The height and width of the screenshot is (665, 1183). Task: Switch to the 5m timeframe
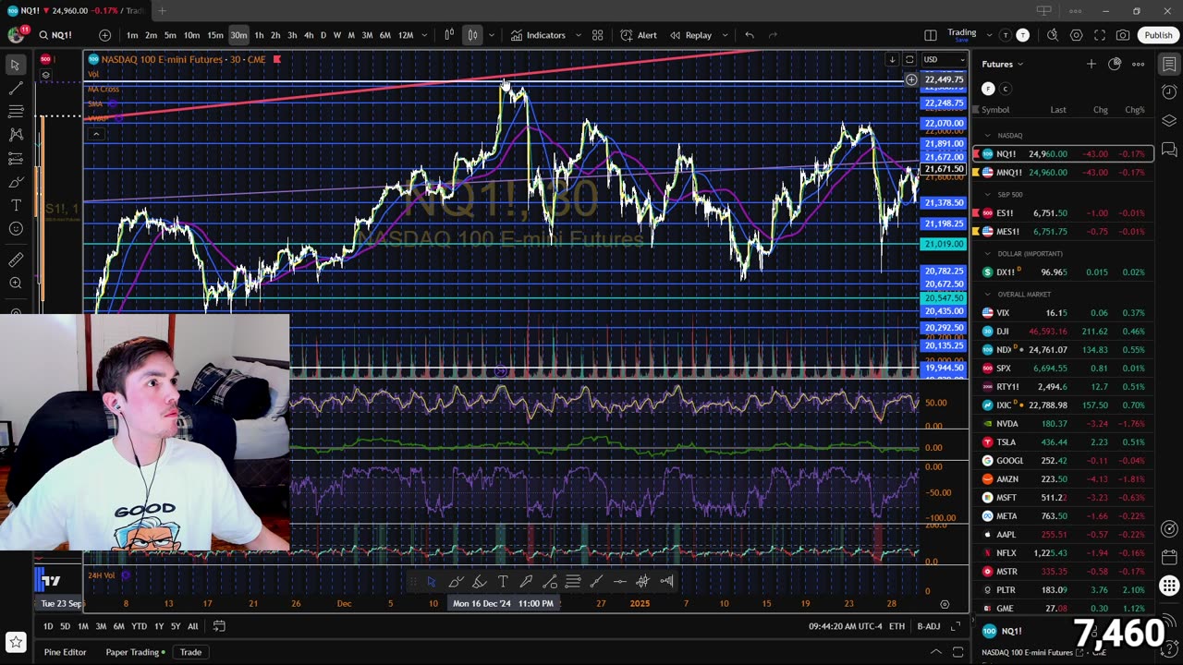point(170,35)
